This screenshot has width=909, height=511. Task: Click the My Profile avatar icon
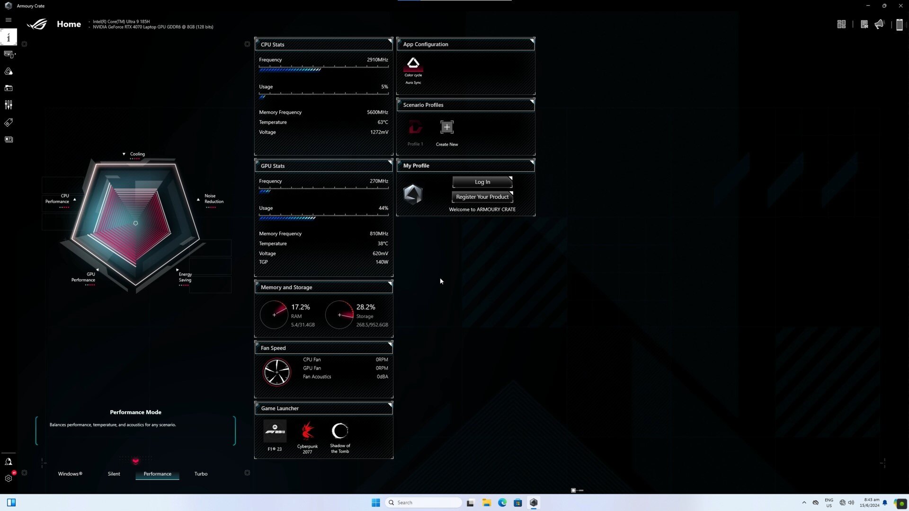coord(413,194)
